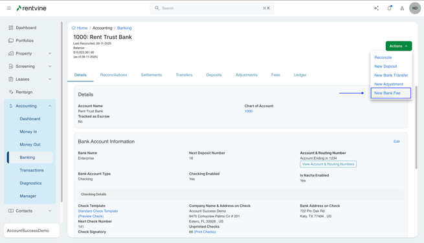Click the Portfolios folder icon
Viewport: 424px width, 243px height.
pos(11,41)
